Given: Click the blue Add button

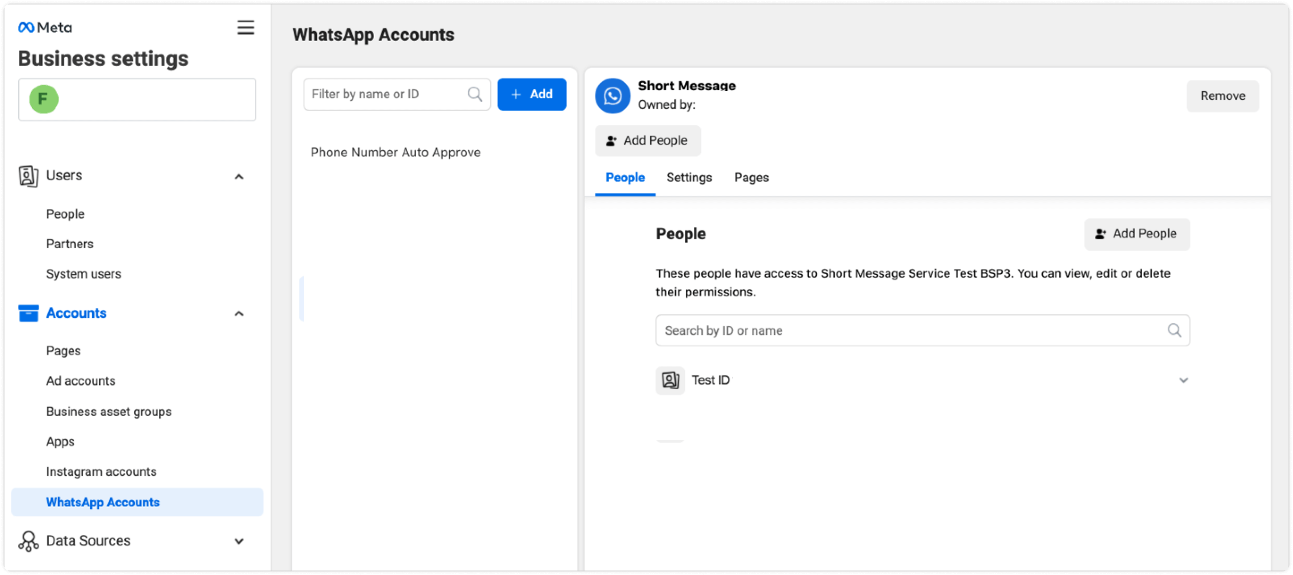Looking at the screenshot, I should click(532, 94).
